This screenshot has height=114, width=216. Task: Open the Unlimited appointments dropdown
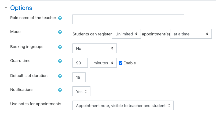point(126,34)
